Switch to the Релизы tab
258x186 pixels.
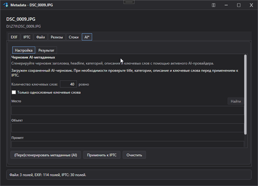pyautogui.click(x=57, y=37)
